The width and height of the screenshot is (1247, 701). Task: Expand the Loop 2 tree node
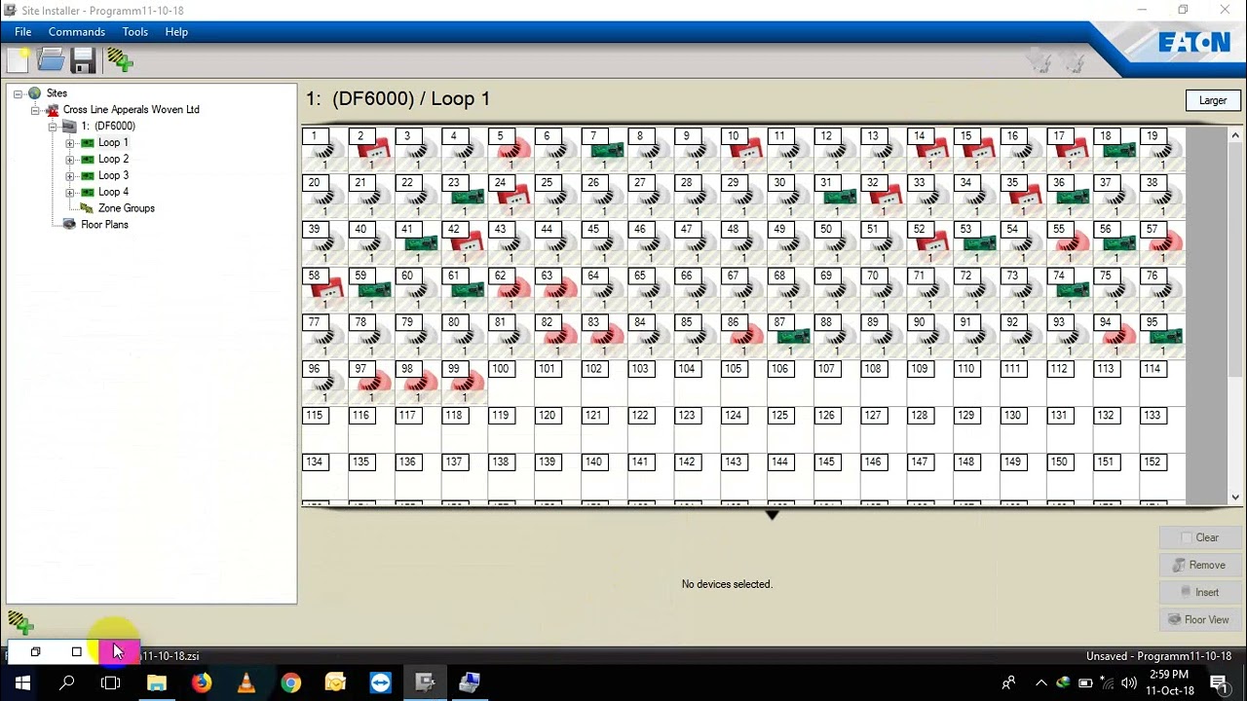[x=69, y=160]
